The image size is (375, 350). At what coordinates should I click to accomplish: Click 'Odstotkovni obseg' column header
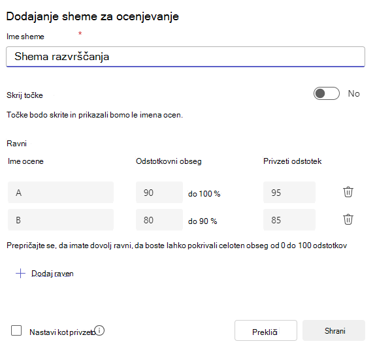169,161
